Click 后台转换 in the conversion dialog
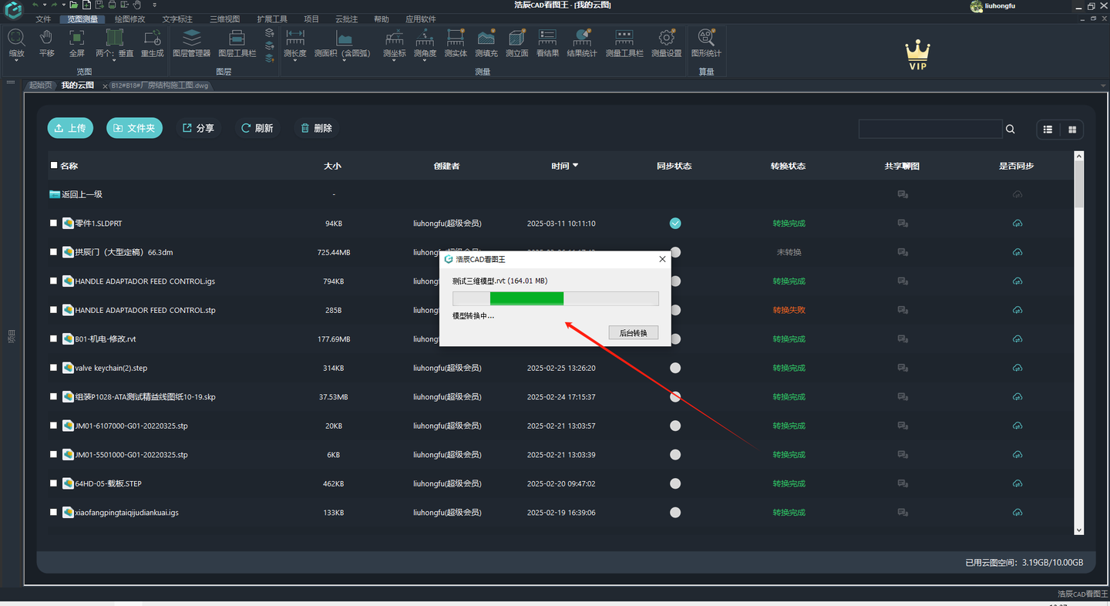The height and width of the screenshot is (606, 1110). (x=633, y=333)
